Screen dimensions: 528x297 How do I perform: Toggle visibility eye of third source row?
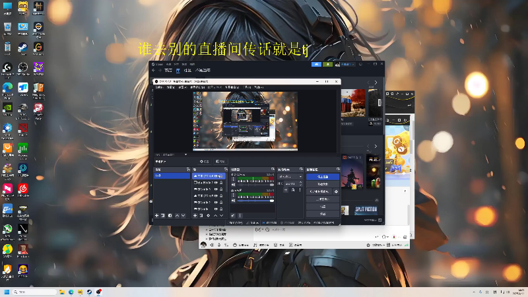pyautogui.click(x=216, y=189)
